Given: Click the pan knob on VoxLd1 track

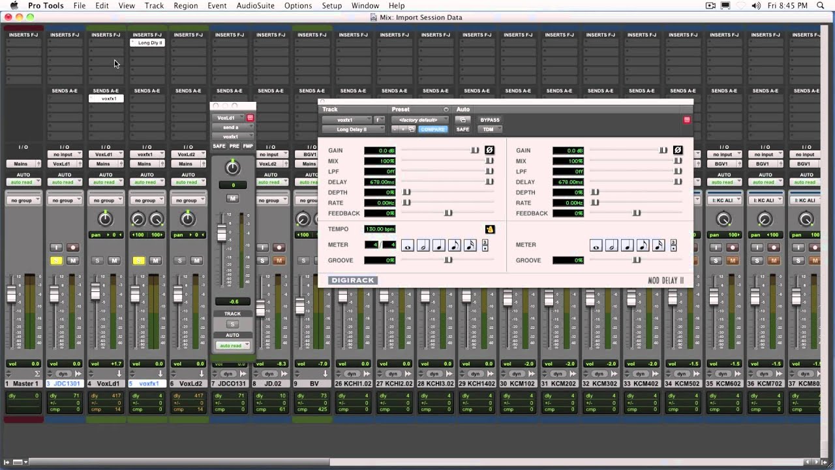Looking at the screenshot, I should tap(105, 219).
